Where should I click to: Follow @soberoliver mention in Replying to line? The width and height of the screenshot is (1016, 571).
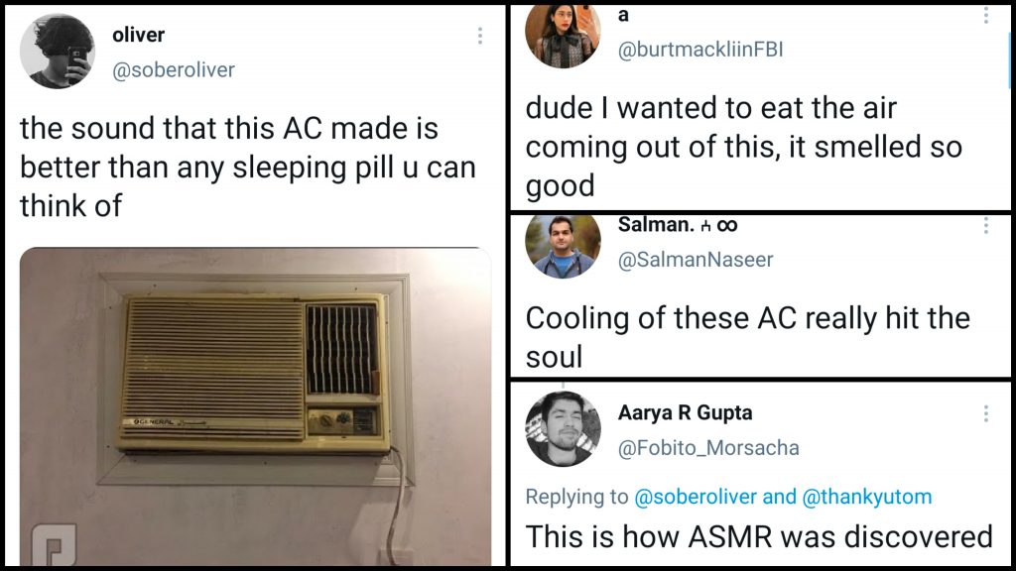[x=695, y=497]
